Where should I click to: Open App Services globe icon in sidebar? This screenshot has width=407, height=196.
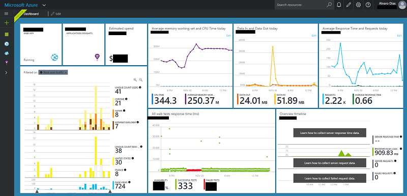7,44
